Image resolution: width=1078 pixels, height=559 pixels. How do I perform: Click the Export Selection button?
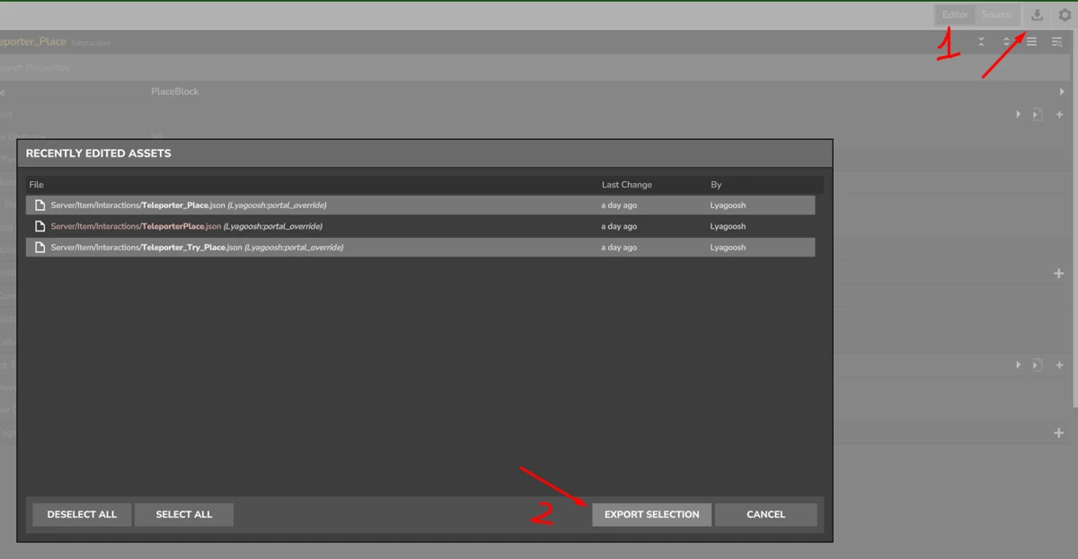click(651, 514)
